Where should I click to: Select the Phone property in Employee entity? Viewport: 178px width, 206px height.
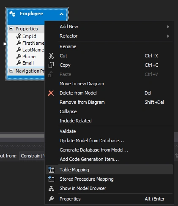pos(26,57)
